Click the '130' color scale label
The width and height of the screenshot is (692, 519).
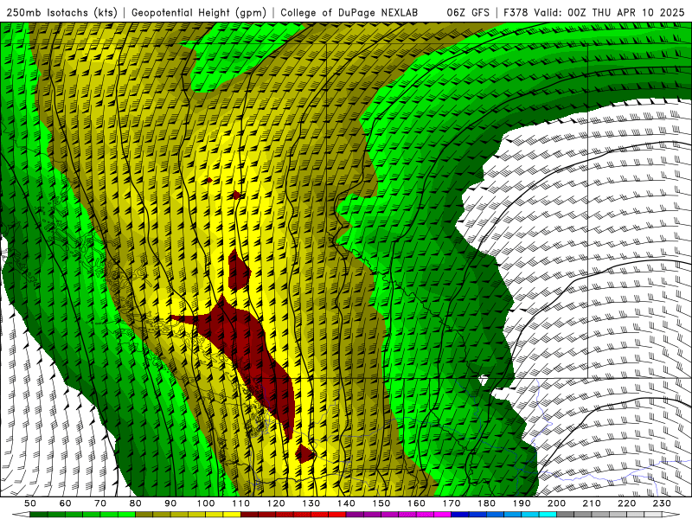[x=311, y=503]
